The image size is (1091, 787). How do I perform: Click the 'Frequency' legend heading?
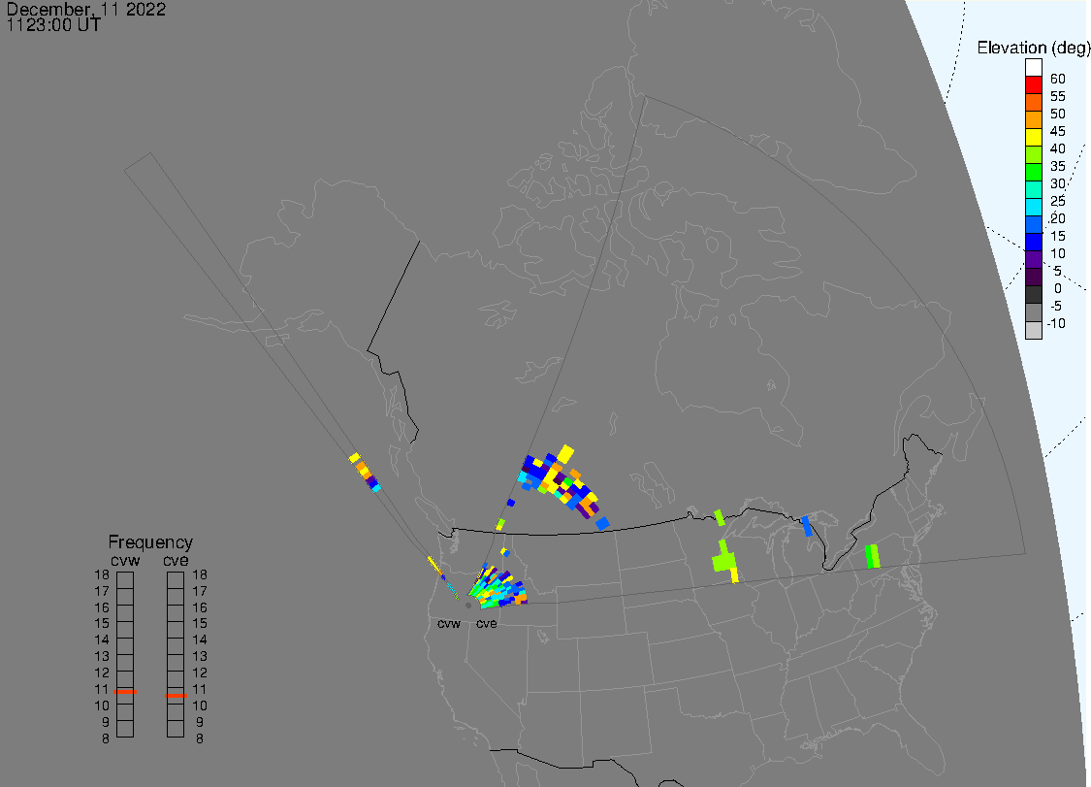(x=149, y=542)
